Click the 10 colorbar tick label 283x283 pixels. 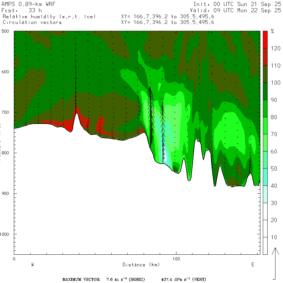click(274, 237)
